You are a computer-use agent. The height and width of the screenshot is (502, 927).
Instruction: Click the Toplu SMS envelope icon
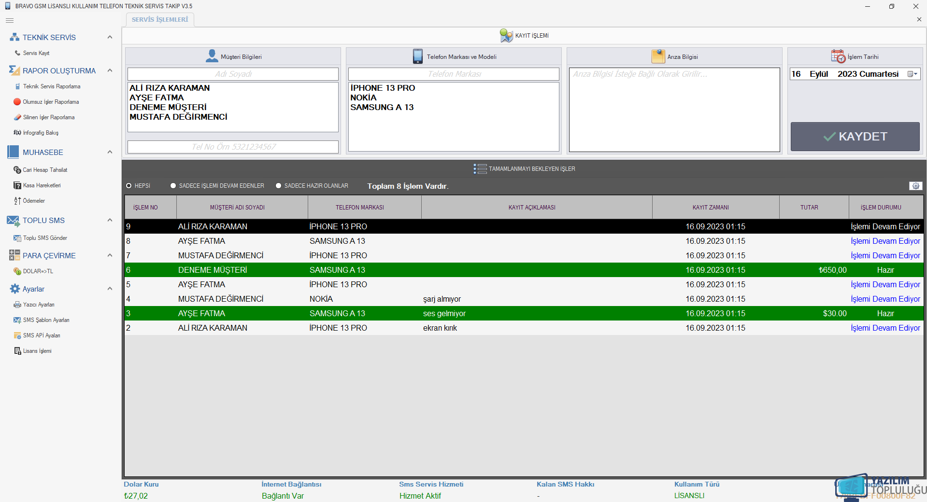[14, 220]
